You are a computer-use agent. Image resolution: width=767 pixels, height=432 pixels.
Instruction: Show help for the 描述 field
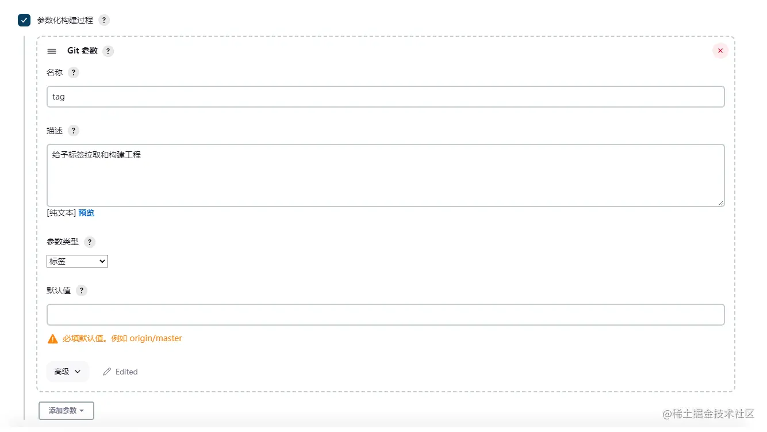73,131
